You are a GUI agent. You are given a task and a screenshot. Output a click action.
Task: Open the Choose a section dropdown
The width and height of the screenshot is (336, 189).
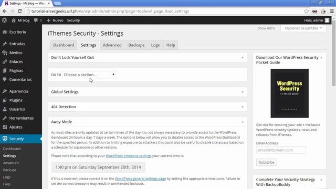pos(89,75)
